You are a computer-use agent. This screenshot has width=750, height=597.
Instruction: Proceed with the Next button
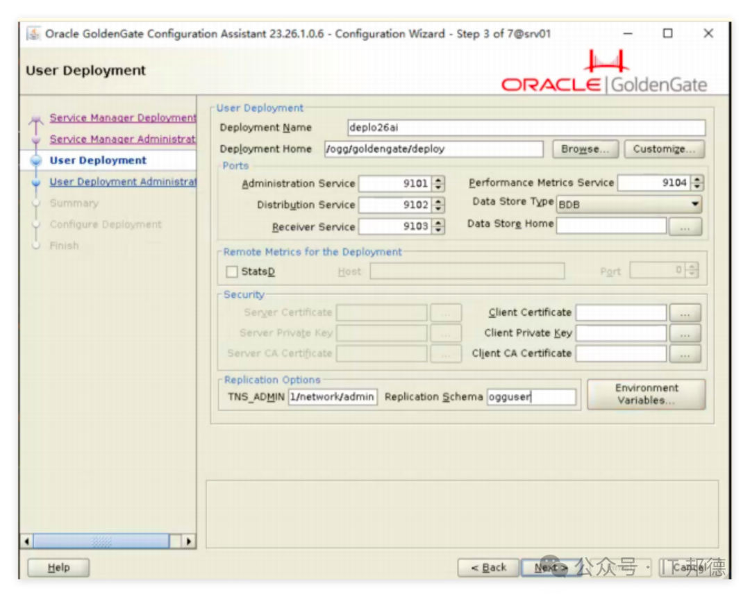(x=551, y=568)
